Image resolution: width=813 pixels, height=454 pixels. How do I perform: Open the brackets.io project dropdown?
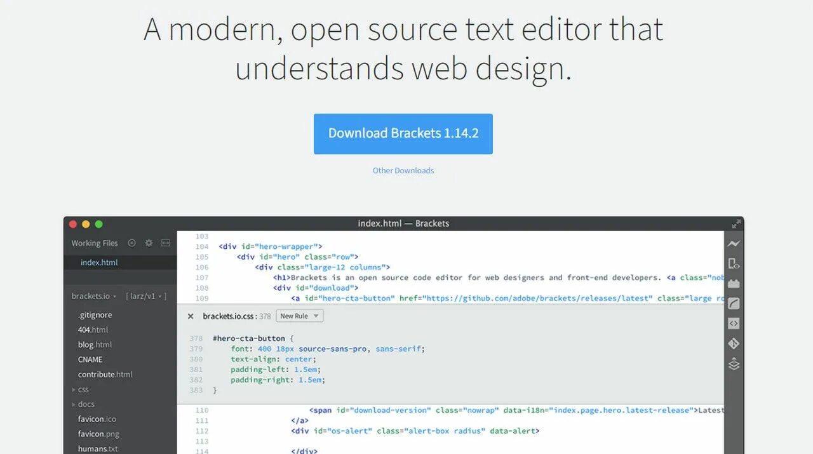pyautogui.click(x=94, y=296)
